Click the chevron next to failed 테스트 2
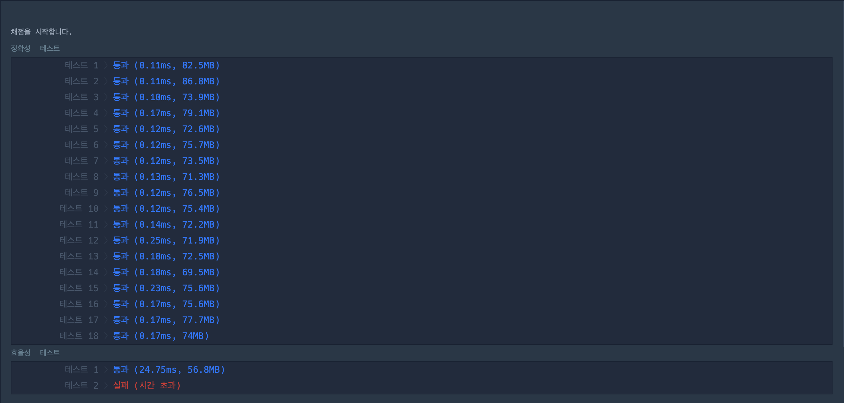 (x=106, y=385)
